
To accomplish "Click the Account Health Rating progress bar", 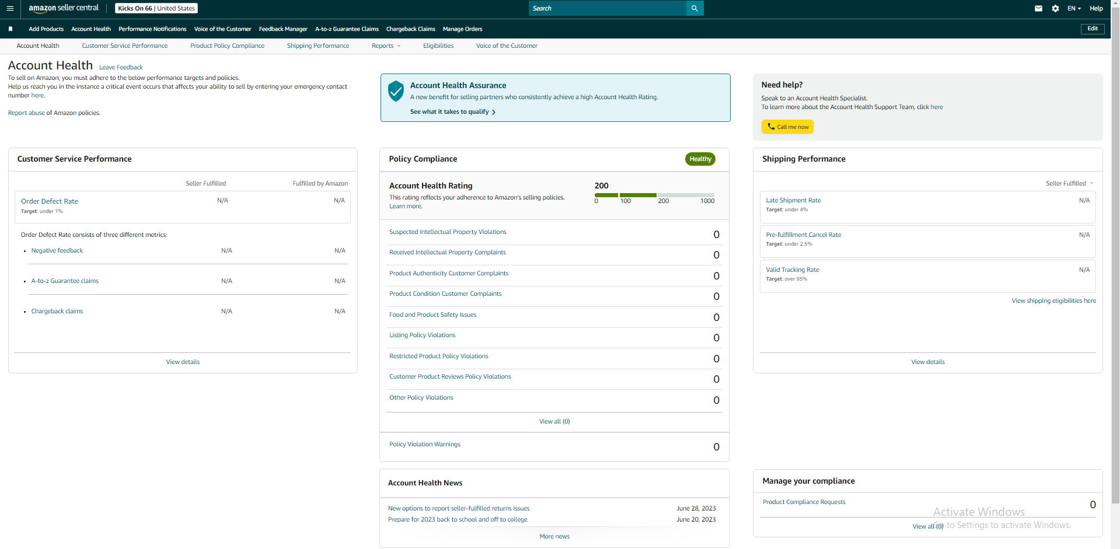I will coord(654,195).
